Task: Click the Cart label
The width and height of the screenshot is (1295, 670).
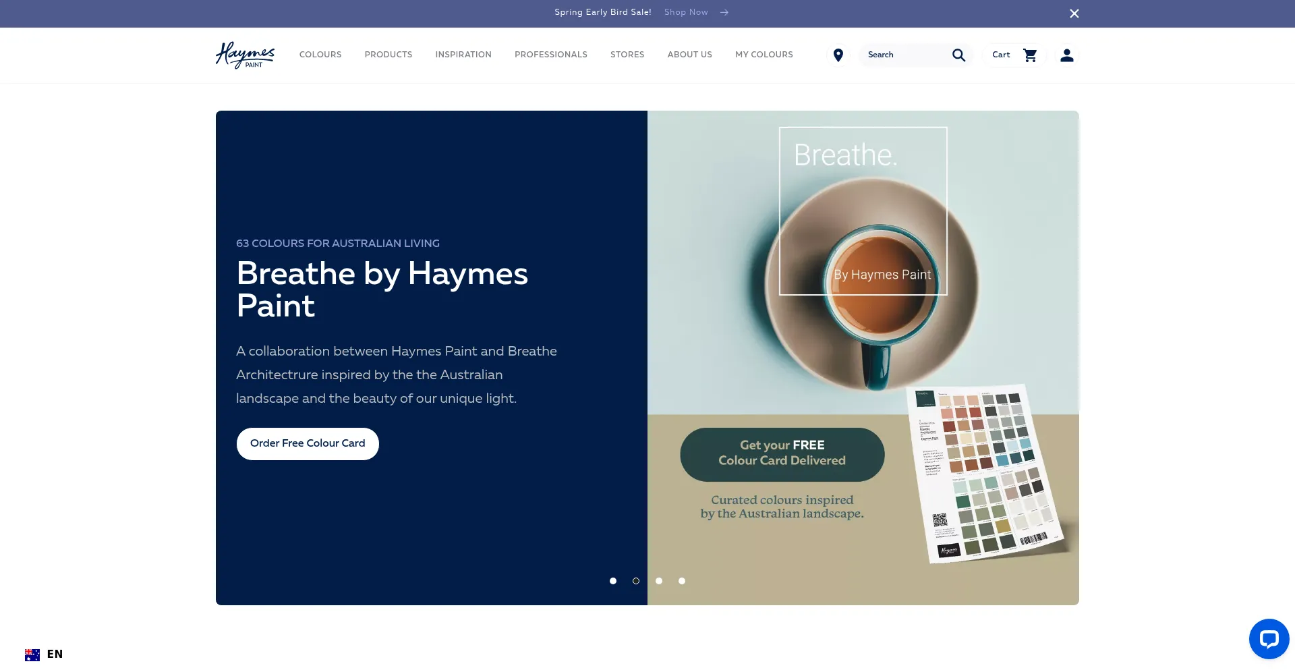Action: pyautogui.click(x=1001, y=55)
